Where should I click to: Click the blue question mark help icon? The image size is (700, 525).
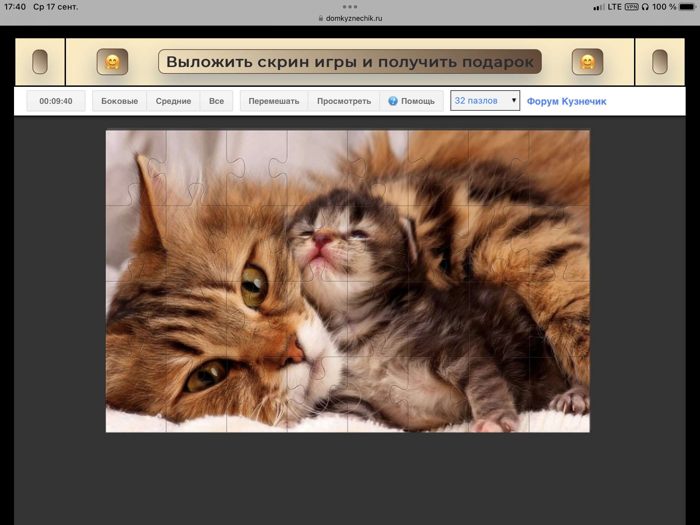pos(393,101)
